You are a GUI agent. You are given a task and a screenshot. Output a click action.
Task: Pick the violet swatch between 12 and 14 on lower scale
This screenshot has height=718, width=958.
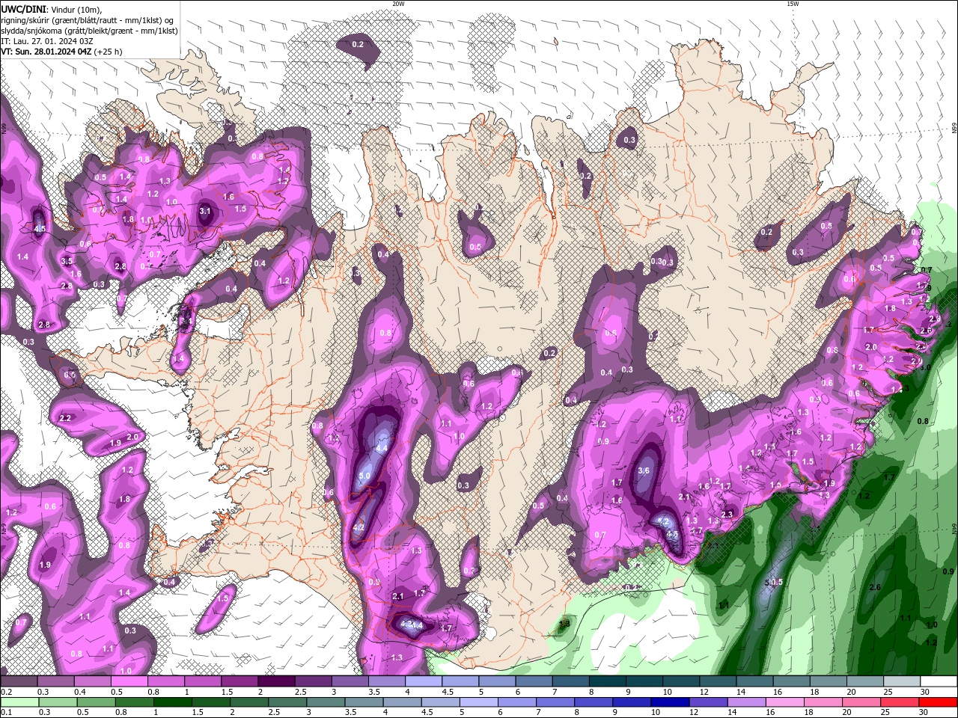click(708, 702)
